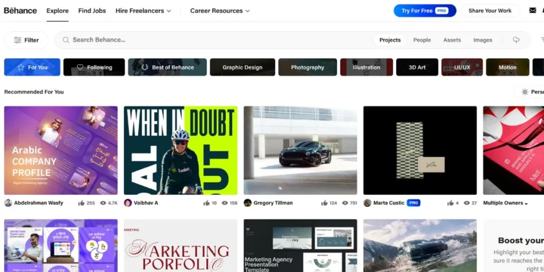The width and height of the screenshot is (544, 272).
Task: Open Multiple Owners dropdown
Action: 506,203
